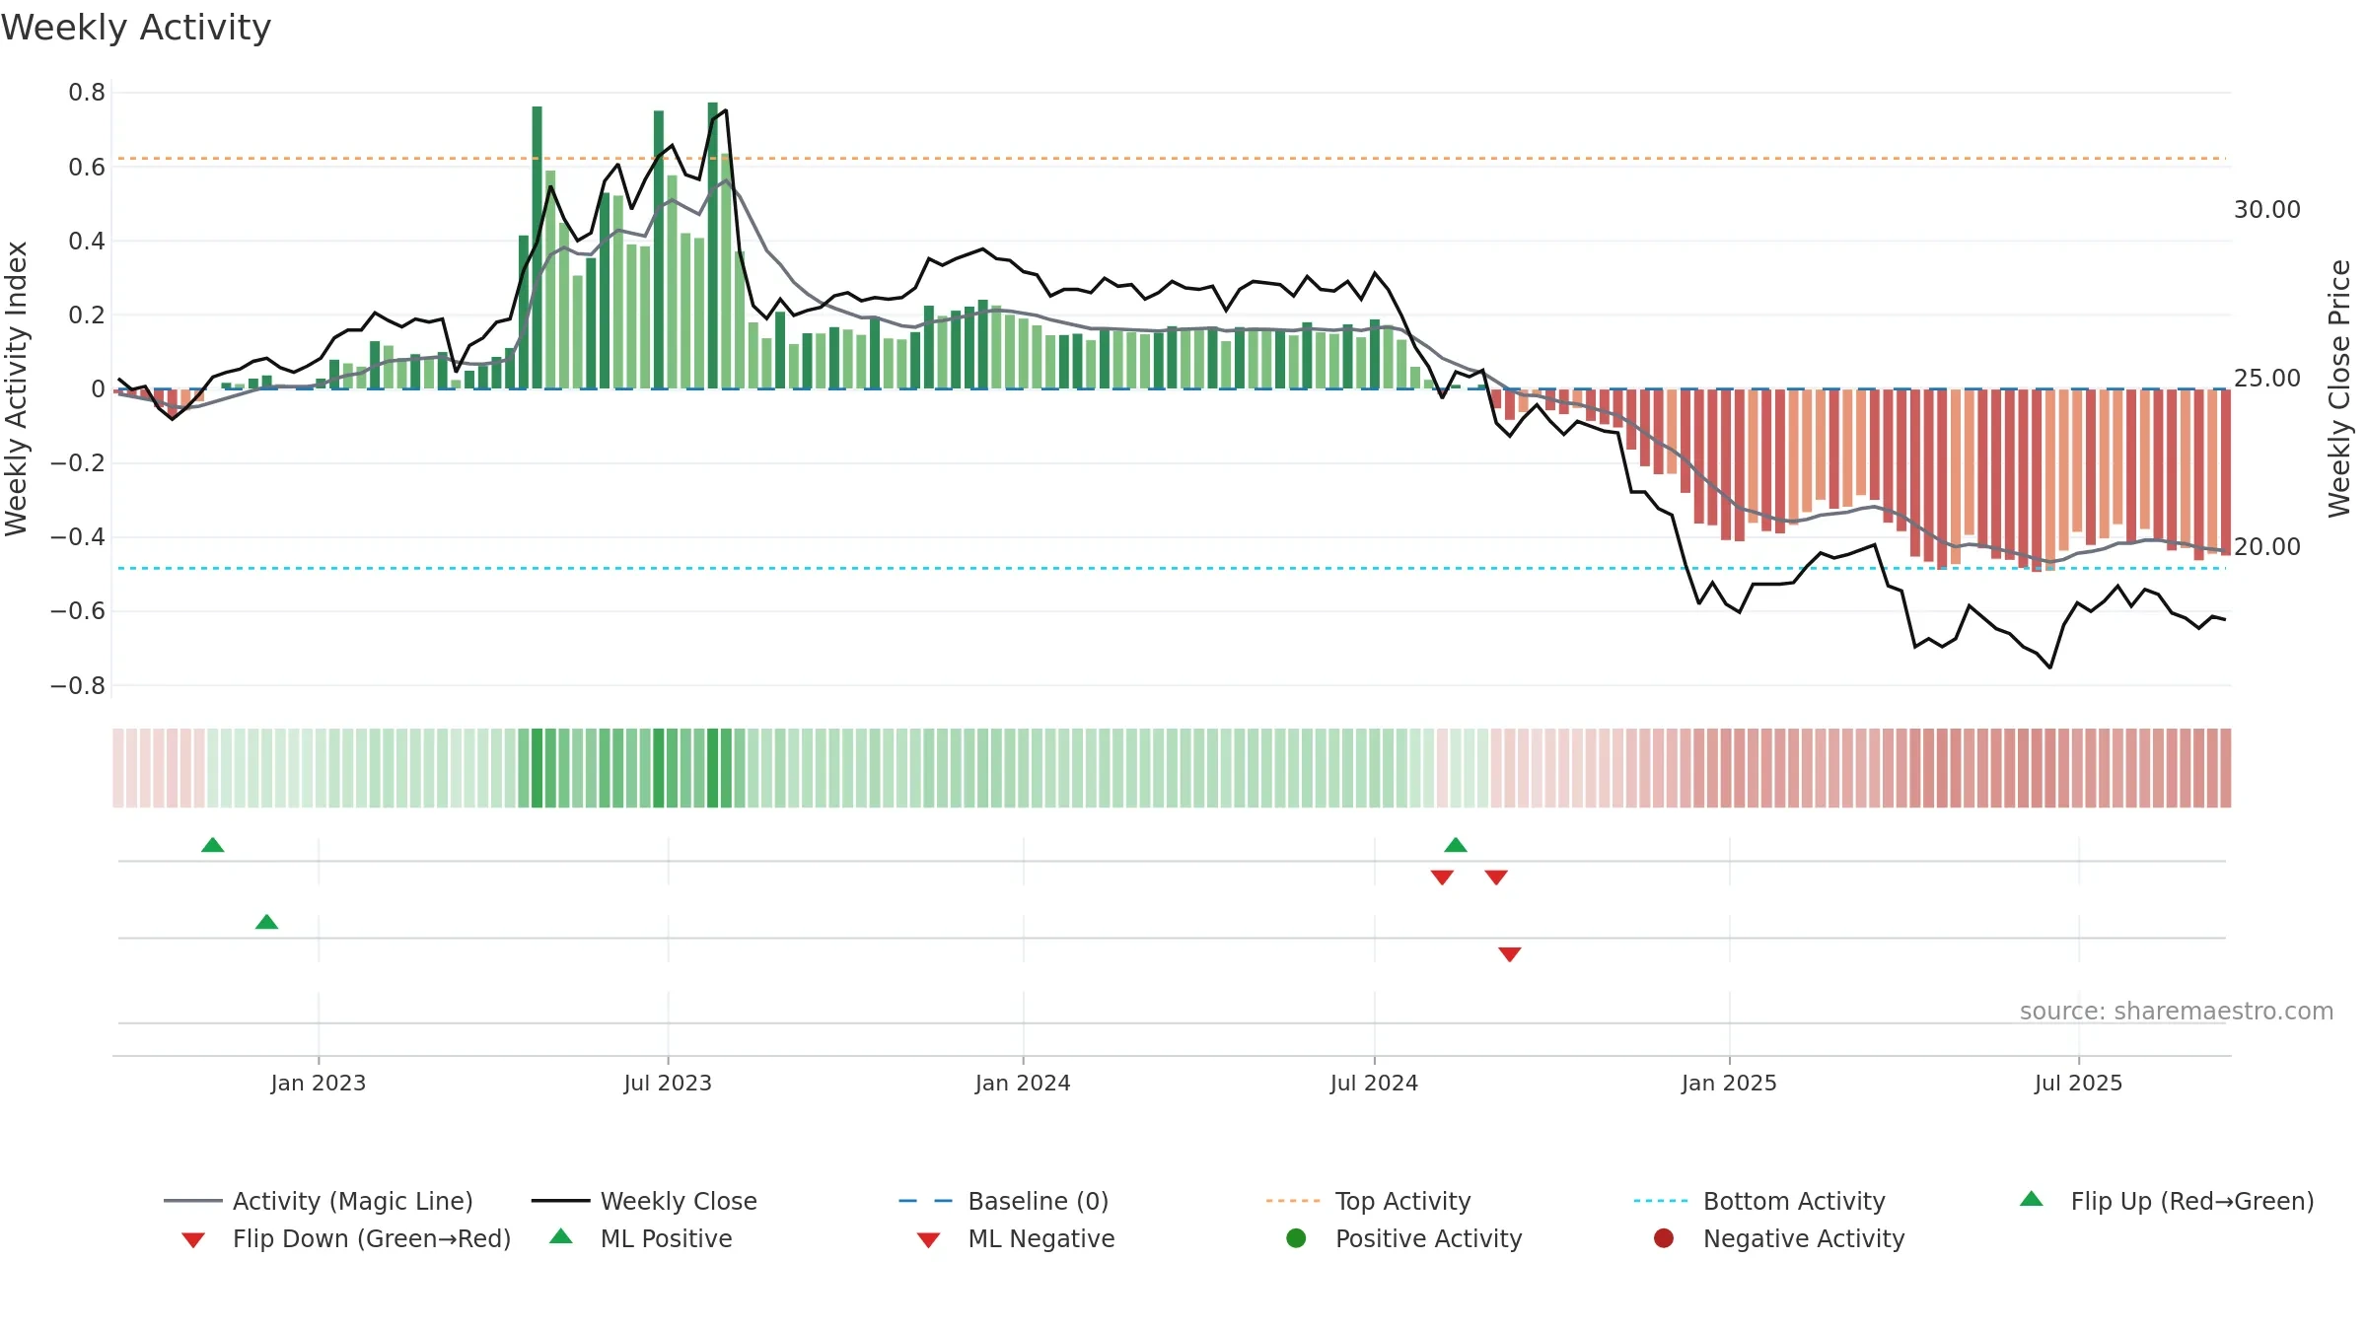This screenshot has height=1331, width=2367.
Task: Click the first red flip-down triangle after Jul 2024
Action: tap(1442, 877)
